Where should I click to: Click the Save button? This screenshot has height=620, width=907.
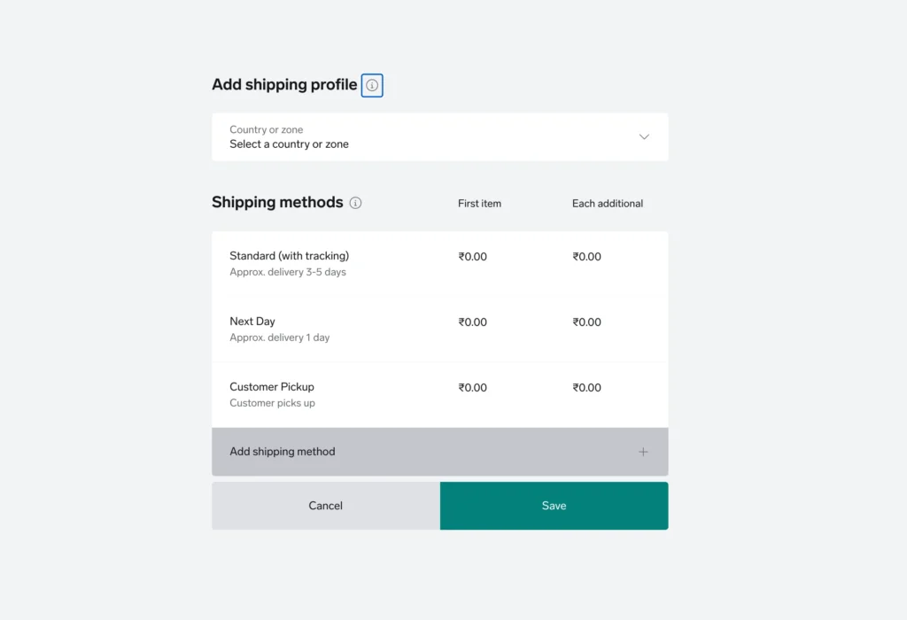click(554, 506)
